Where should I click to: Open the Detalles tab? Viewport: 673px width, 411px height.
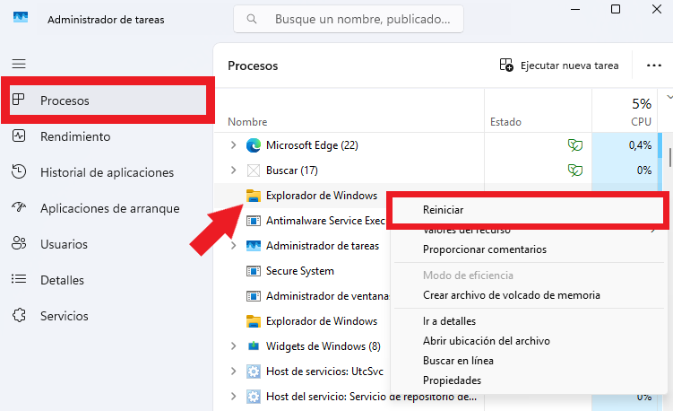point(62,280)
